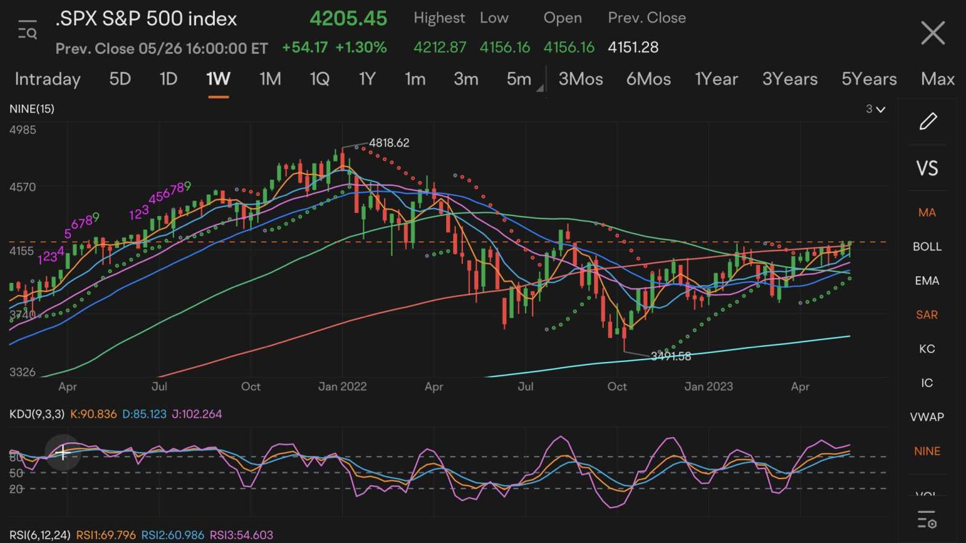Viewport: 966px width, 543px height.
Task: Set chart range to 5Years
Action: point(869,79)
